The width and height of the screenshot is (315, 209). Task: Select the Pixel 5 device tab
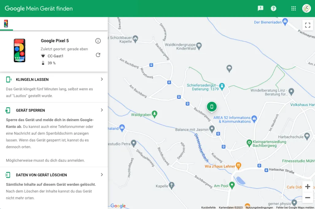click(x=6, y=24)
